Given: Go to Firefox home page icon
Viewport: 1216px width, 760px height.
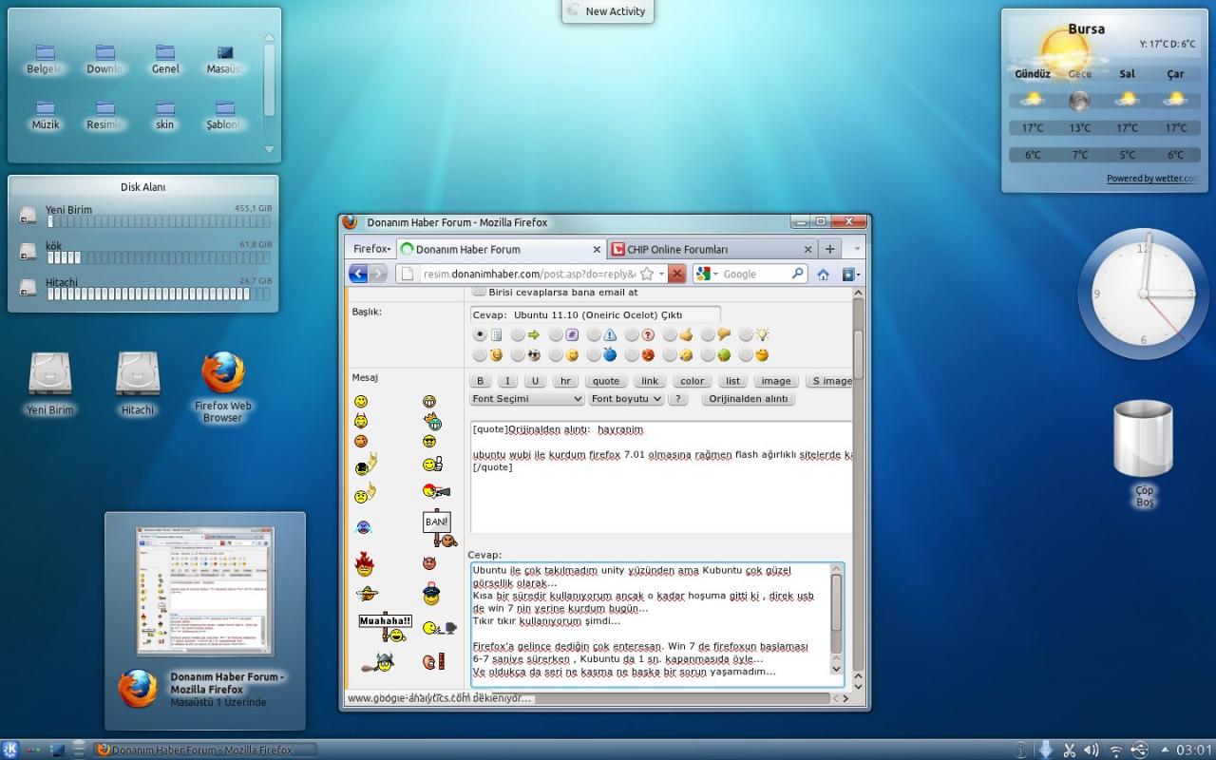Looking at the screenshot, I should pyautogui.click(x=823, y=275).
